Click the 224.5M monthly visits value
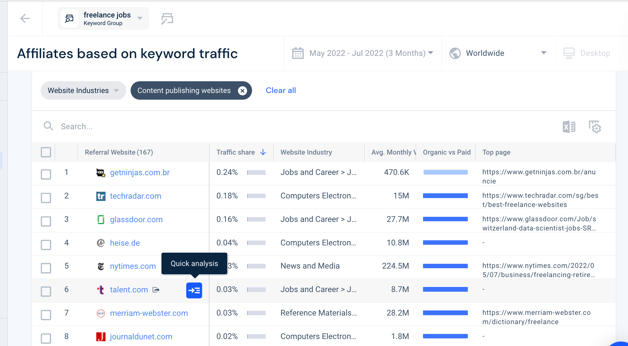 395,266
